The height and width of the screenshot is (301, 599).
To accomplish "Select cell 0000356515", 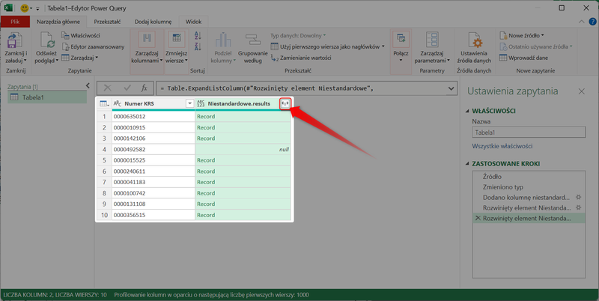I will 153,215.
